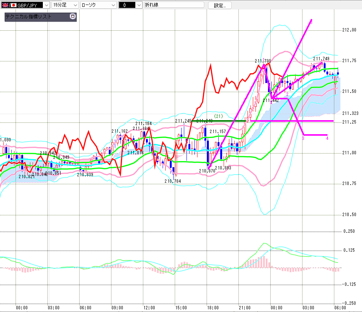
Task: Click the 212.00 price axis value
Action: [349, 30]
